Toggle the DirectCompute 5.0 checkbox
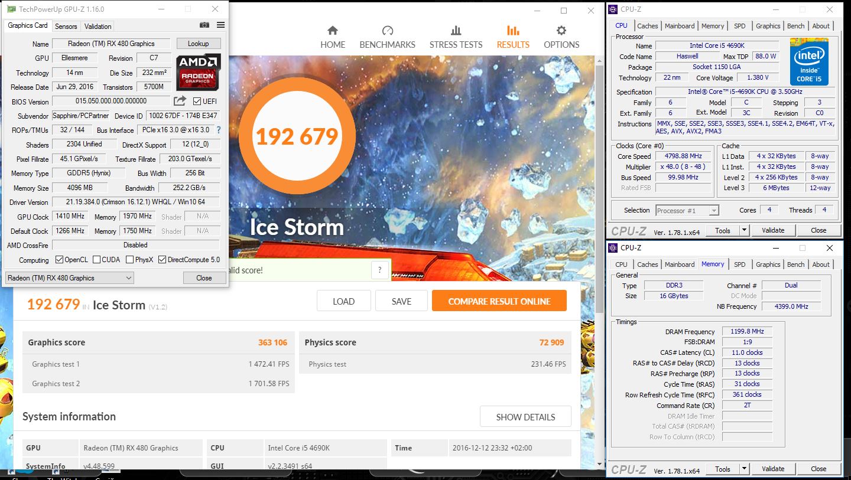The width and height of the screenshot is (851, 480). [x=162, y=260]
